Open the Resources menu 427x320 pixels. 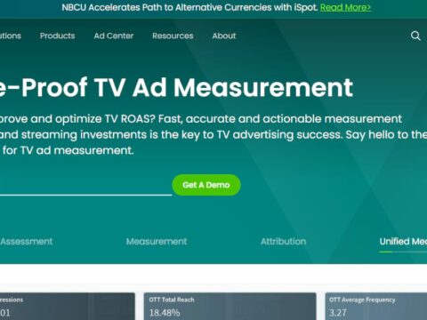coord(173,36)
